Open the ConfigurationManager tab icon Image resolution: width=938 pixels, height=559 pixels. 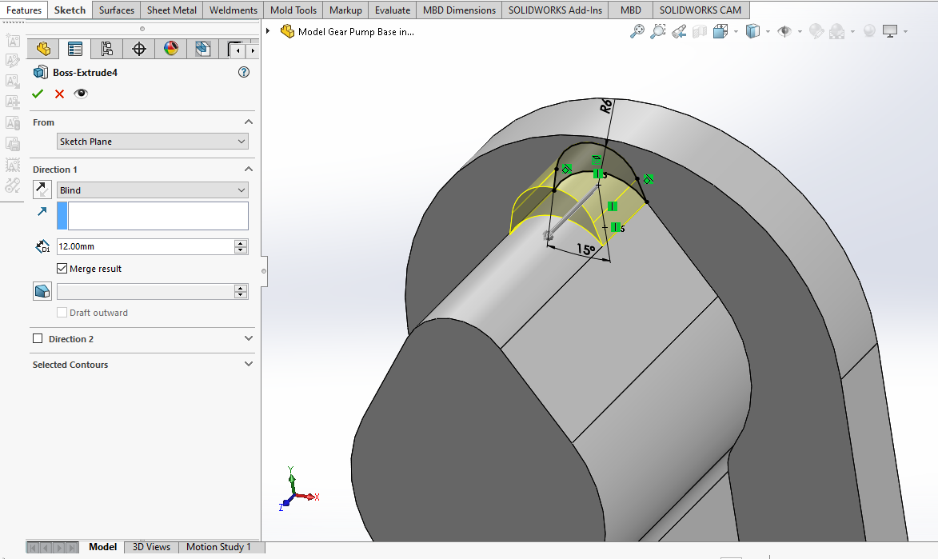coord(107,50)
